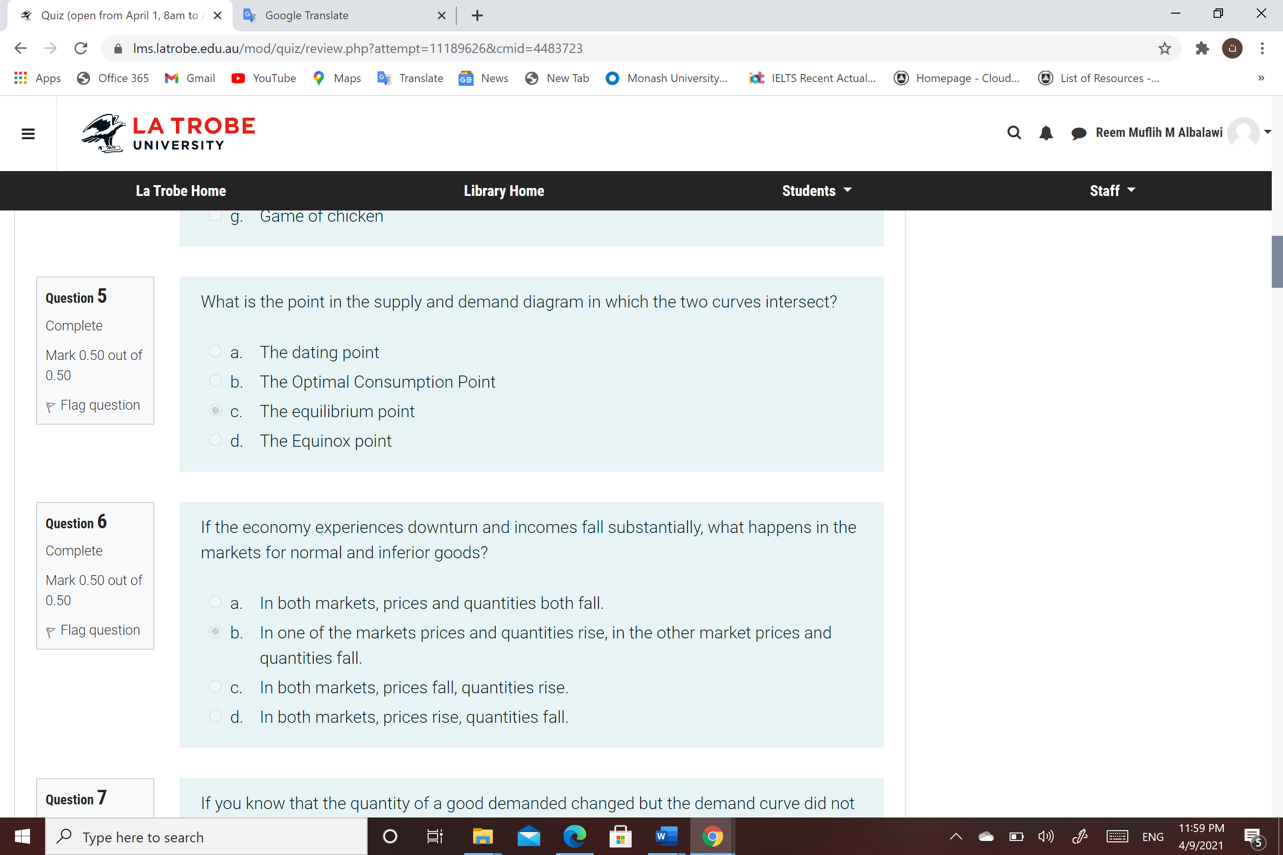Expand the Staff dropdown menu
This screenshot has height=855, width=1283.
tap(1112, 191)
